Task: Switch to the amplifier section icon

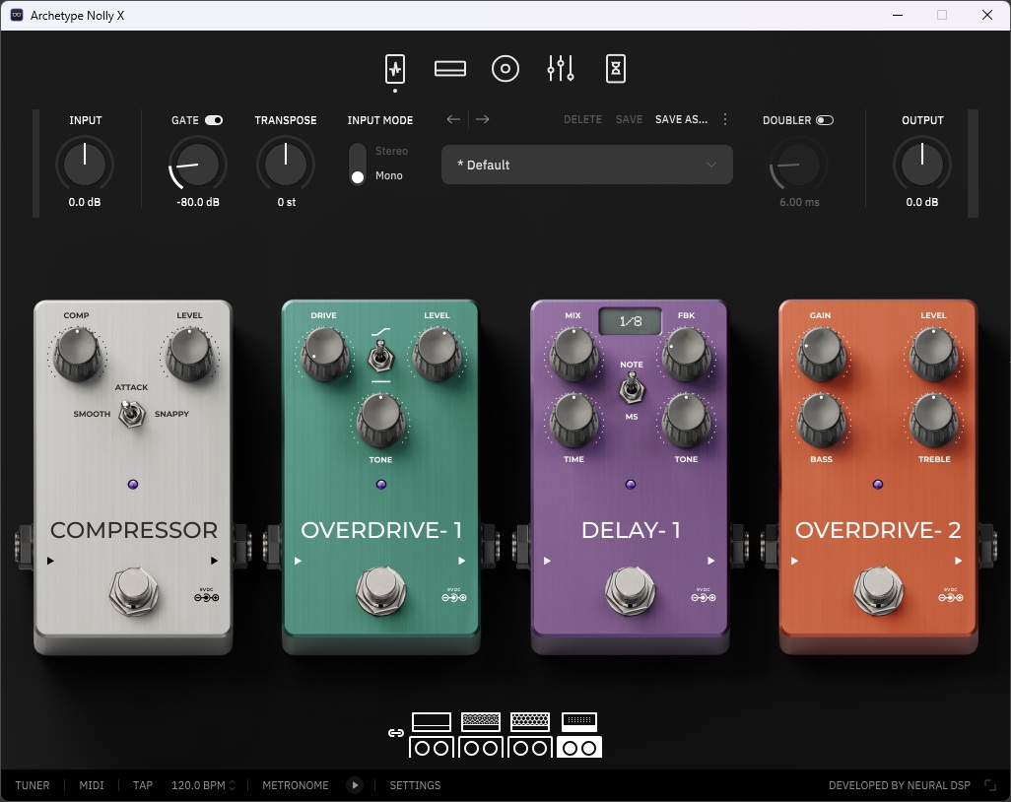Action: click(450, 68)
